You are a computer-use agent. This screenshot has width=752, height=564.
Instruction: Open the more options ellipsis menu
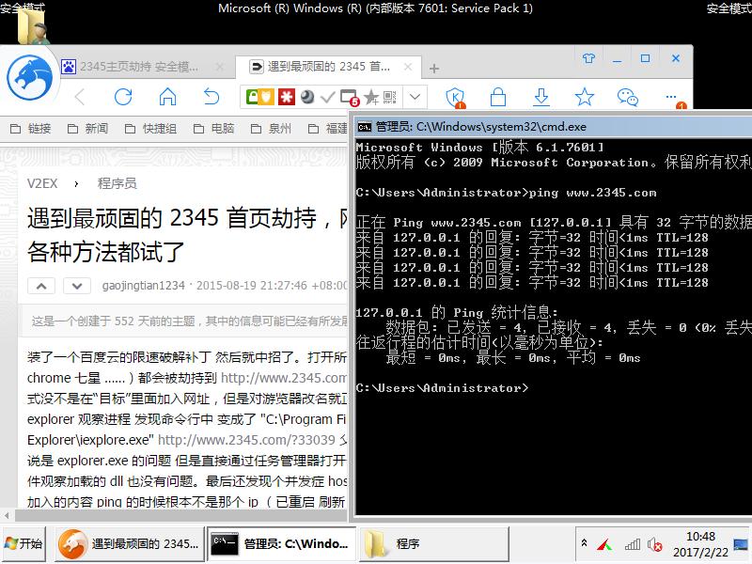point(670,97)
